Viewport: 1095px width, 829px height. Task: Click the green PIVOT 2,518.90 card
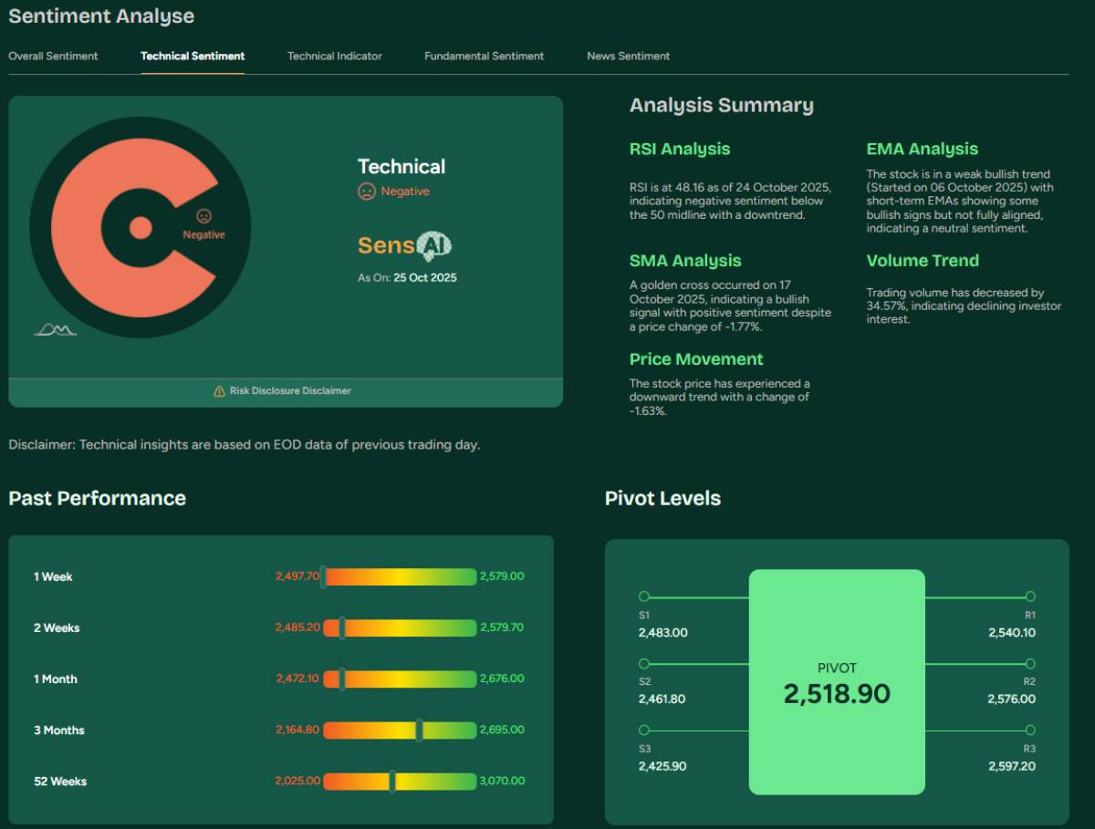pos(837,681)
